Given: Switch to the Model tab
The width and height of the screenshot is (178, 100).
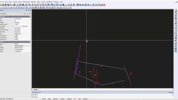Looking at the screenshot, I should coord(36,89).
